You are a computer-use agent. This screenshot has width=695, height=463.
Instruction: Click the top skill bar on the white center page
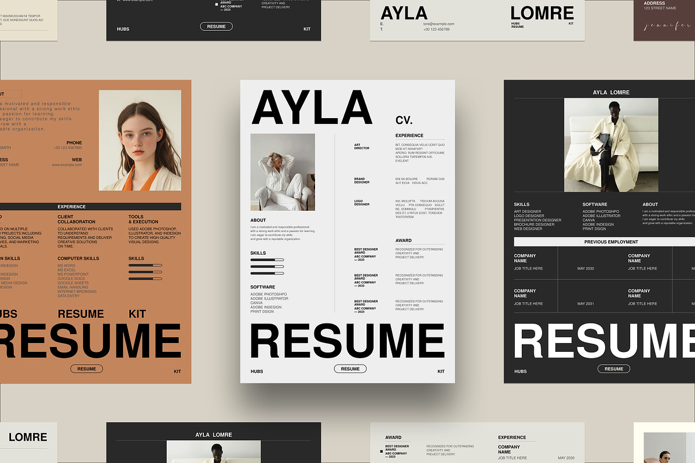pyautogui.click(x=267, y=260)
